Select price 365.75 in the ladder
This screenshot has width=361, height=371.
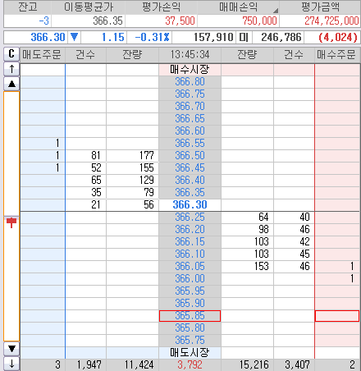pos(190,340)
